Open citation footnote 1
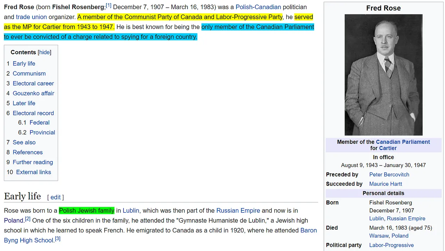Viewport: 445px width, 251px height. (x=108, y=6)
